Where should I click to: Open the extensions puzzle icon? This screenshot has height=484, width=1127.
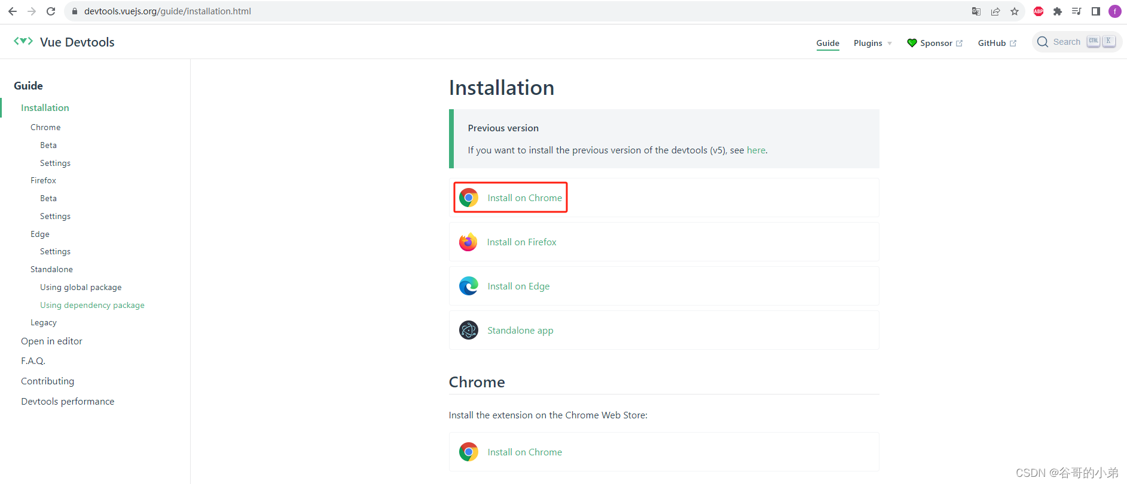point(1058,11)
